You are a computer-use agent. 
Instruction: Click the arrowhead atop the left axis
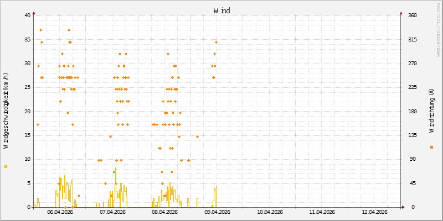coord(34,13)
